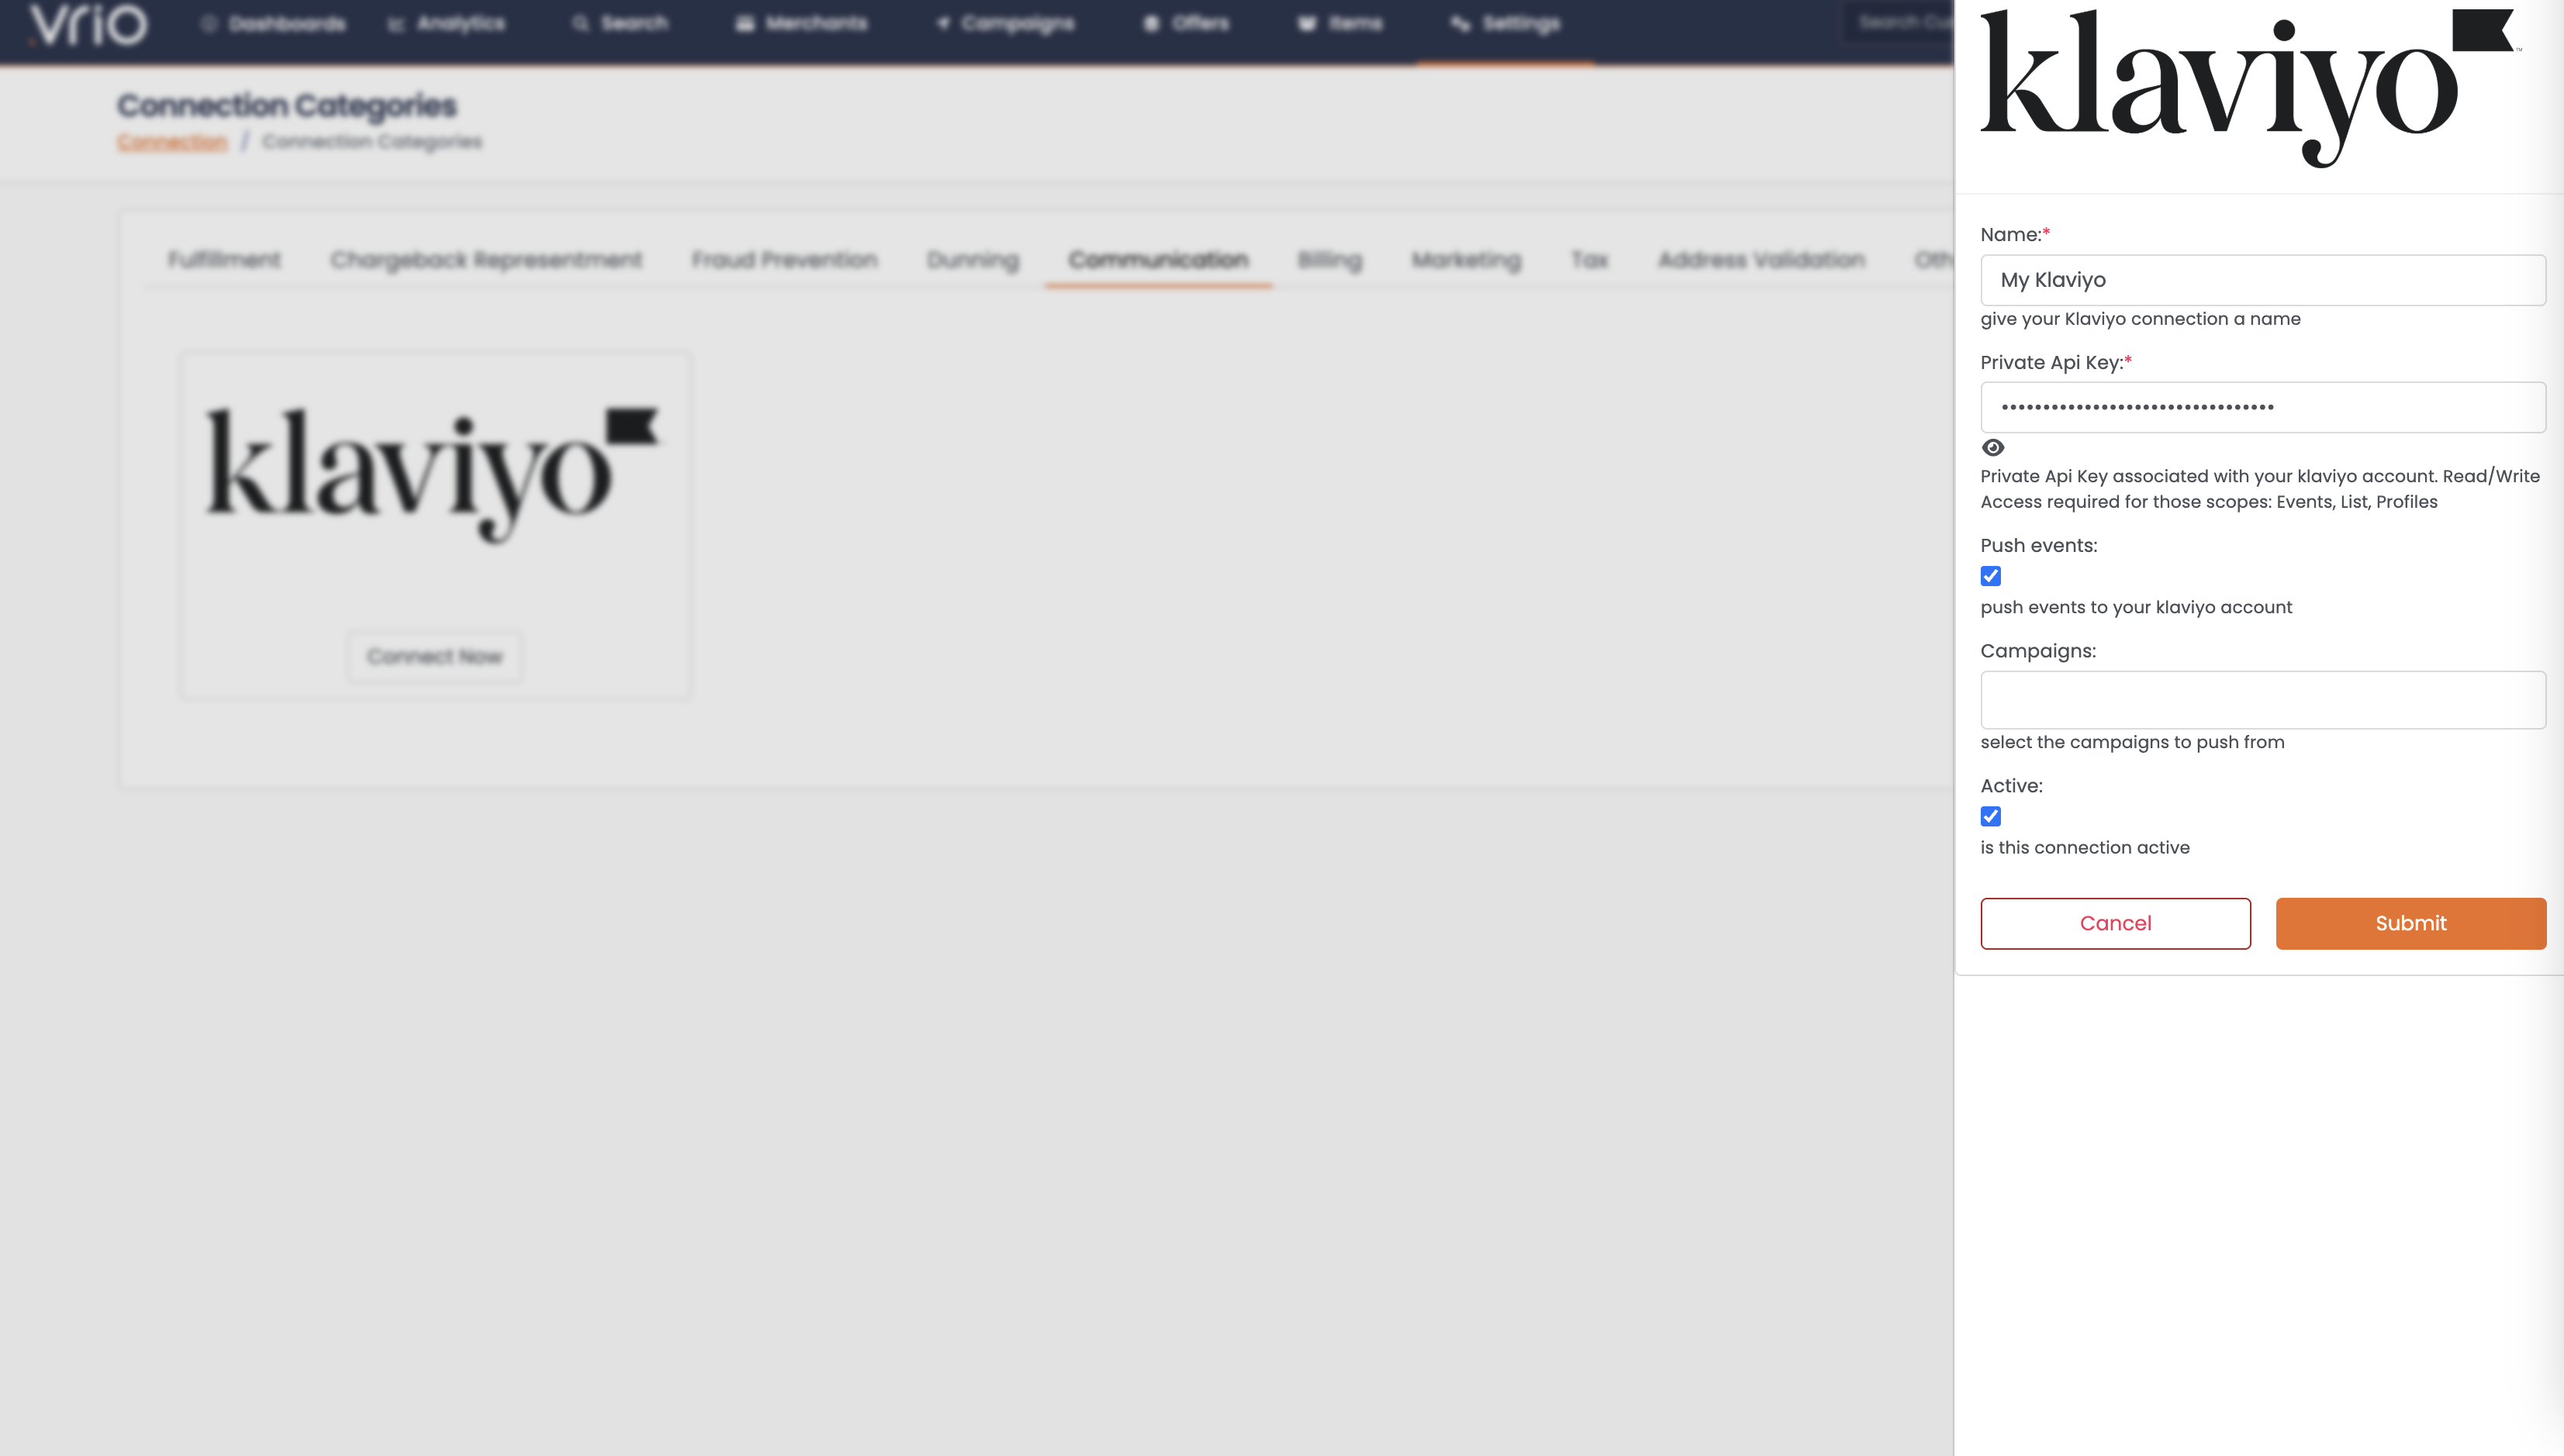
Task: Switch to the Fulfillment tab
Action: [224, 260]
